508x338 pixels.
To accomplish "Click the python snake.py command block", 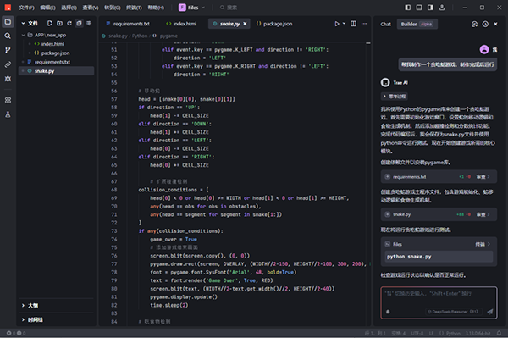I will [439, 257].
